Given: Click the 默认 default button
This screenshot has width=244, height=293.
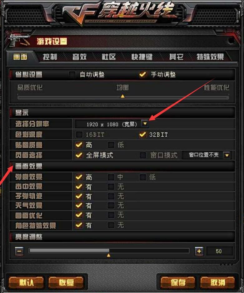Looking at the screenshot, I should point(26,282).
